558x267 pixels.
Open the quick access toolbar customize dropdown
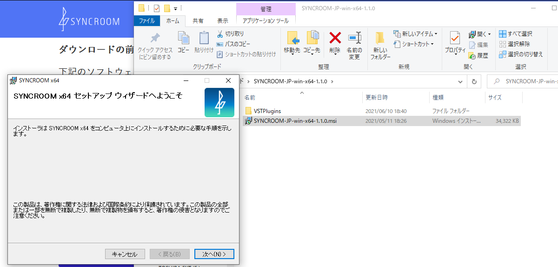[176, 8]
